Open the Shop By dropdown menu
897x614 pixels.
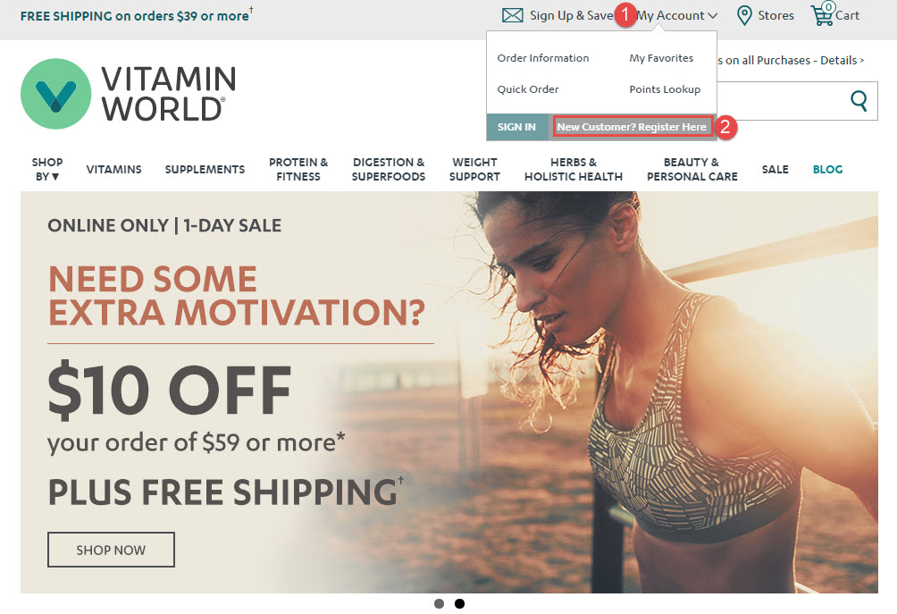coord(47,170)
